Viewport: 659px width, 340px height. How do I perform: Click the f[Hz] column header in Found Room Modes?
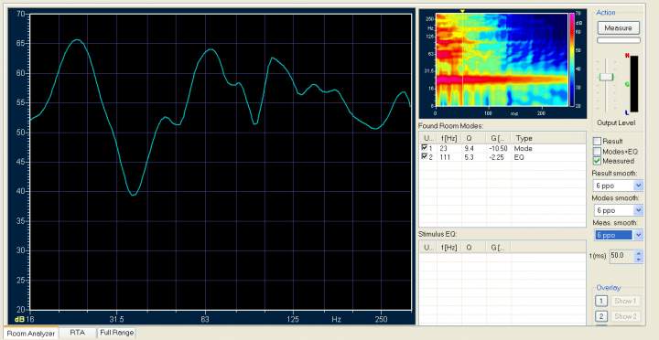point(448,138)
